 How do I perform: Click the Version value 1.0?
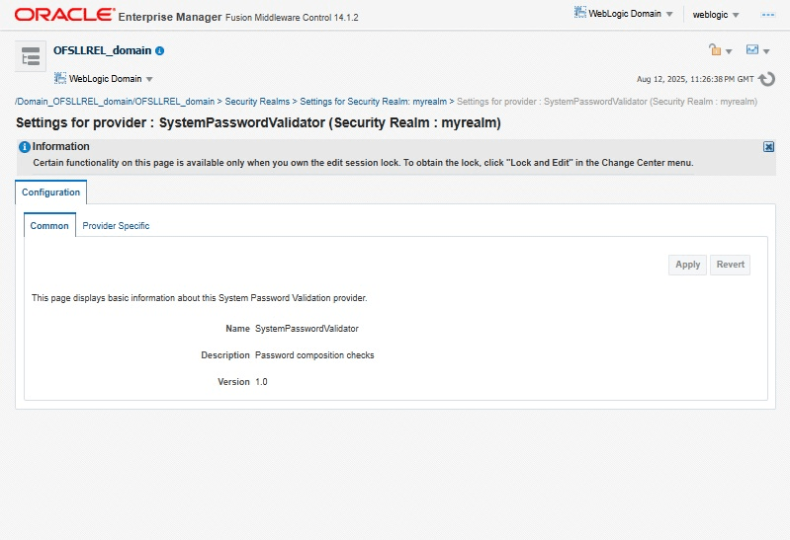261,382
